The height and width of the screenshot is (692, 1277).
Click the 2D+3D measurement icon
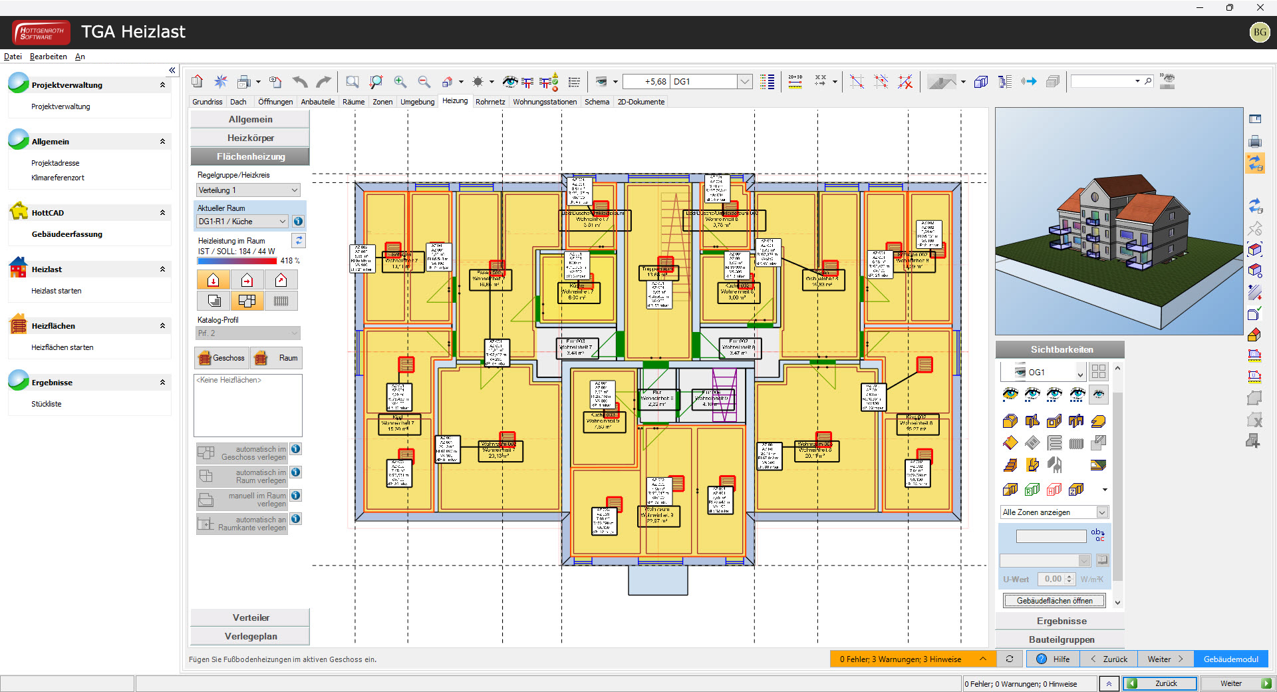[x=795, y=82]
